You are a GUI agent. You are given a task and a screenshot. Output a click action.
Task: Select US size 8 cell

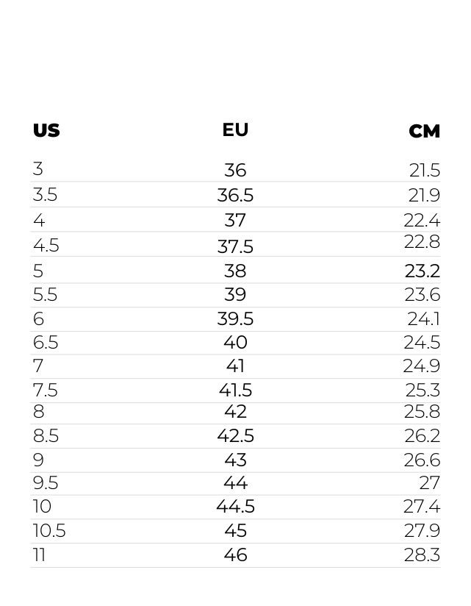[x=39, y=411]
